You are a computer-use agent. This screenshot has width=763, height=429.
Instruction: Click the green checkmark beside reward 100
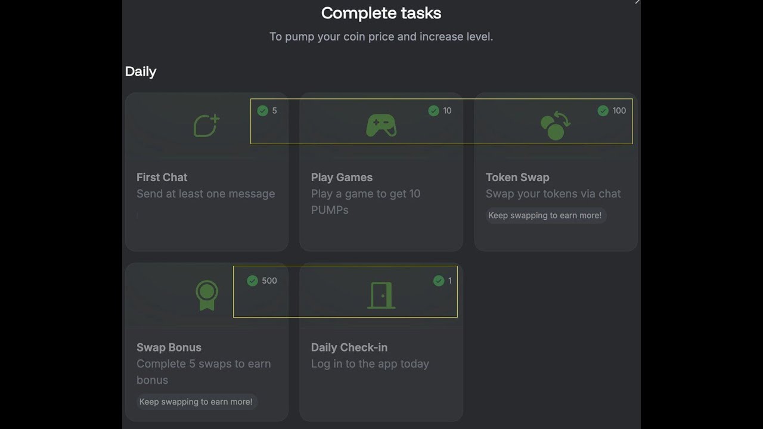(603, 111)
